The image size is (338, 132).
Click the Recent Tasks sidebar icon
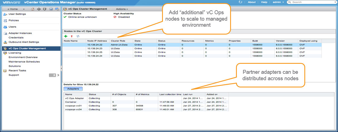[x=5, y=70]
